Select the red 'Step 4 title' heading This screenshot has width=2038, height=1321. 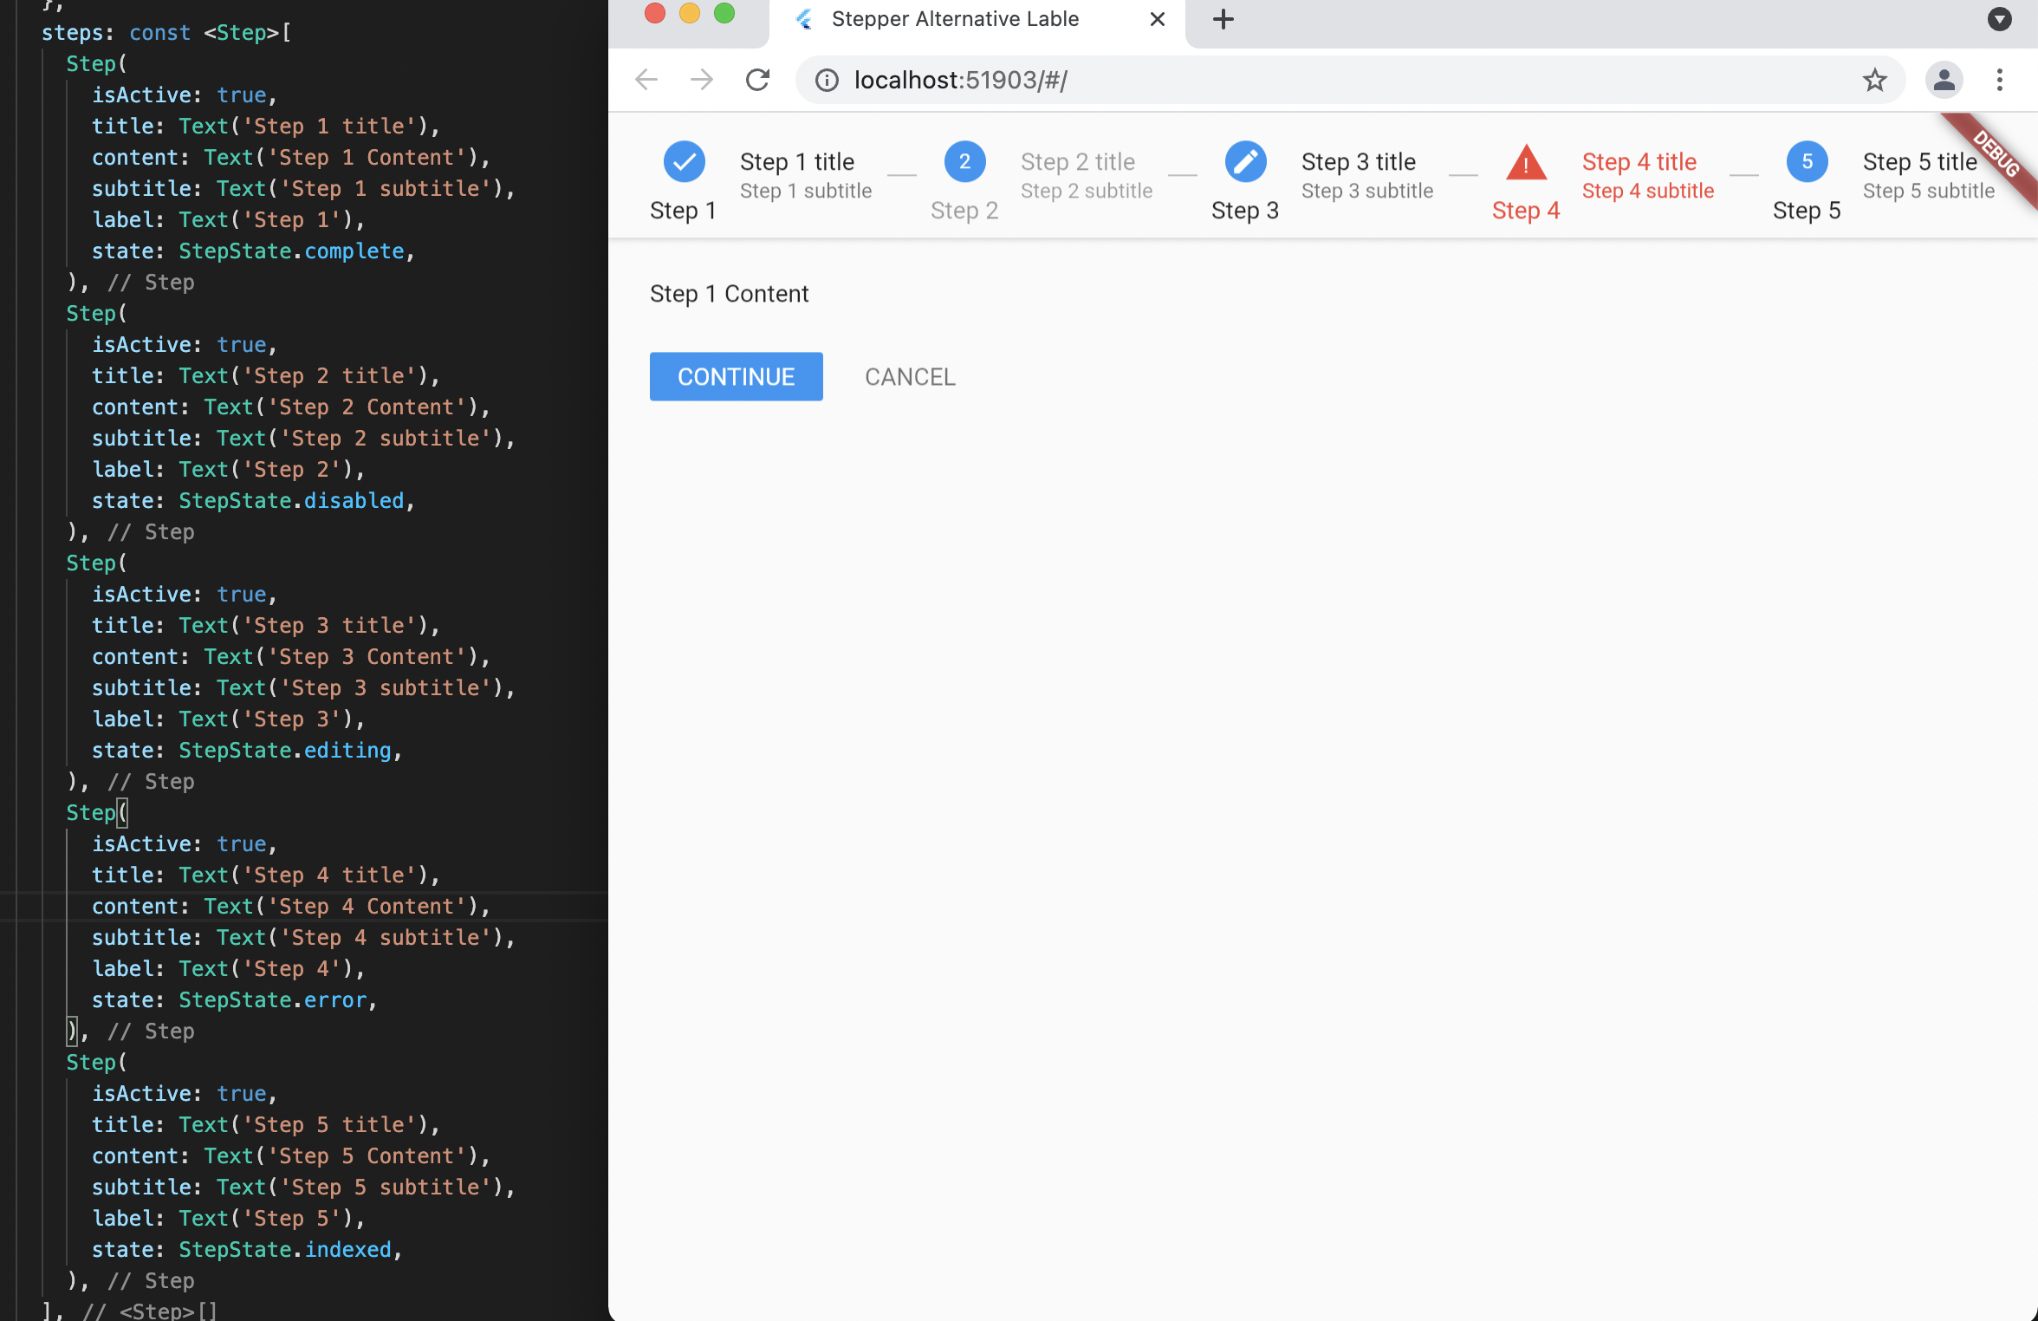(1639, 162)
